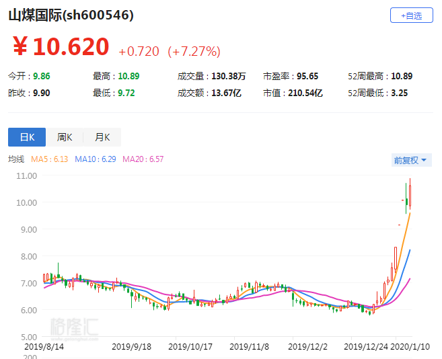Click the 昨收 value 9.90
Viewport: 442px width, 359px height.
tap(42, 93)
